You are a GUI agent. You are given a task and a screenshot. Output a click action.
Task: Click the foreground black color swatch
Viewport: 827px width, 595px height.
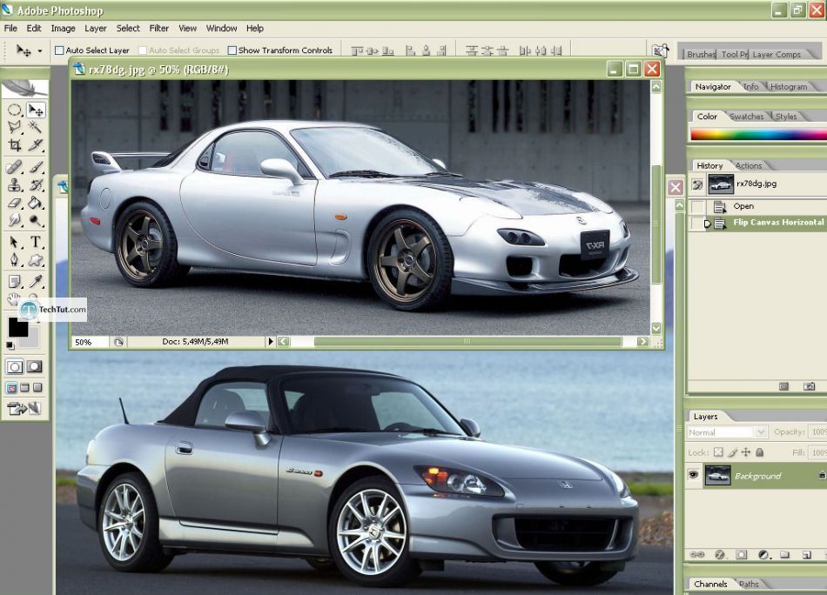tap(18, 327)
